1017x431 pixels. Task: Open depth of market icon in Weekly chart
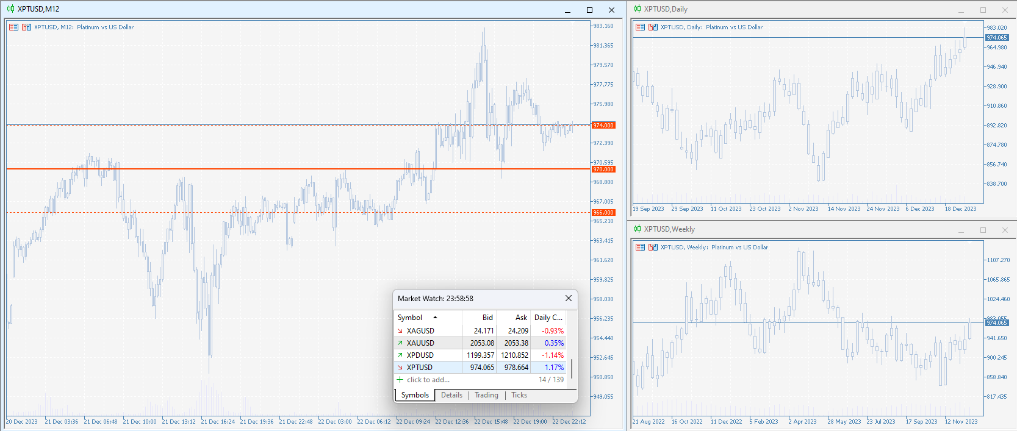(x=653, y=248)
